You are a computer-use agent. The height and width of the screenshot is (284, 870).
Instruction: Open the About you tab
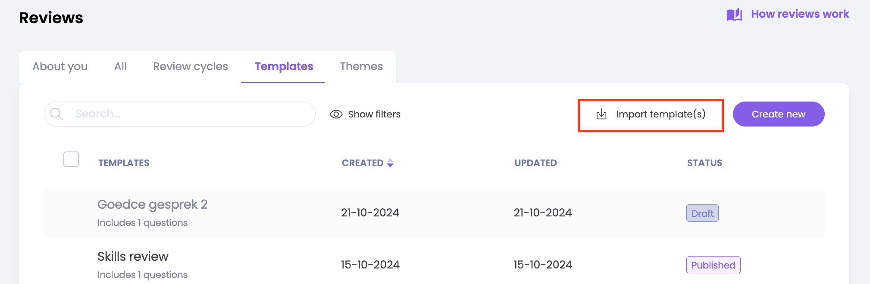click(60, 66)
